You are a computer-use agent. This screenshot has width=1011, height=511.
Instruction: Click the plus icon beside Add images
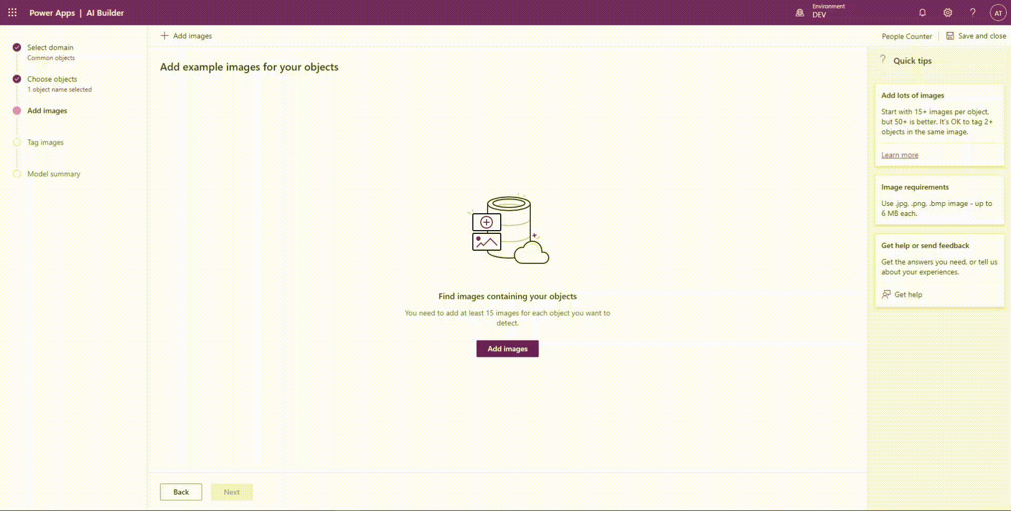pos(165,36)
